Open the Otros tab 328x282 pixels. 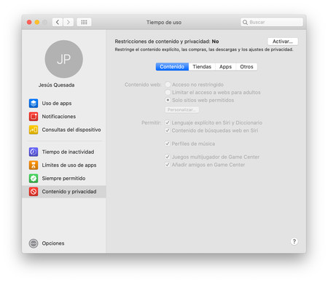pyautogui.click(x=246, y=67)
